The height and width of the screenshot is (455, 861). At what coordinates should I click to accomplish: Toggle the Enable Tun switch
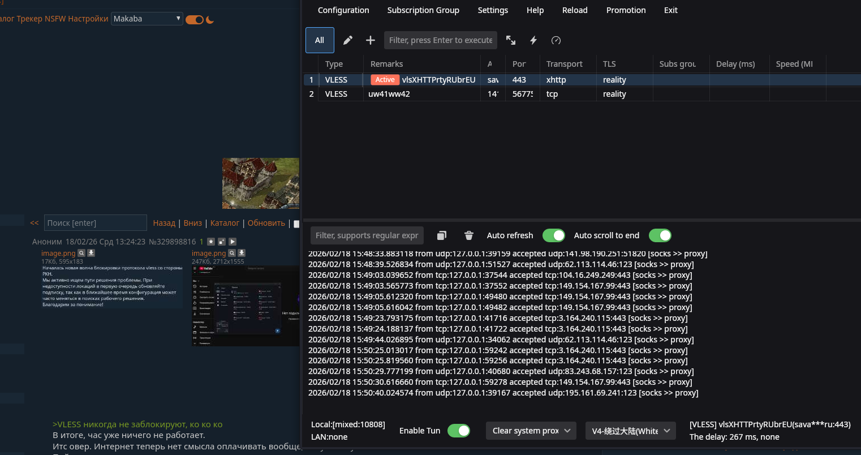point(459,431)
